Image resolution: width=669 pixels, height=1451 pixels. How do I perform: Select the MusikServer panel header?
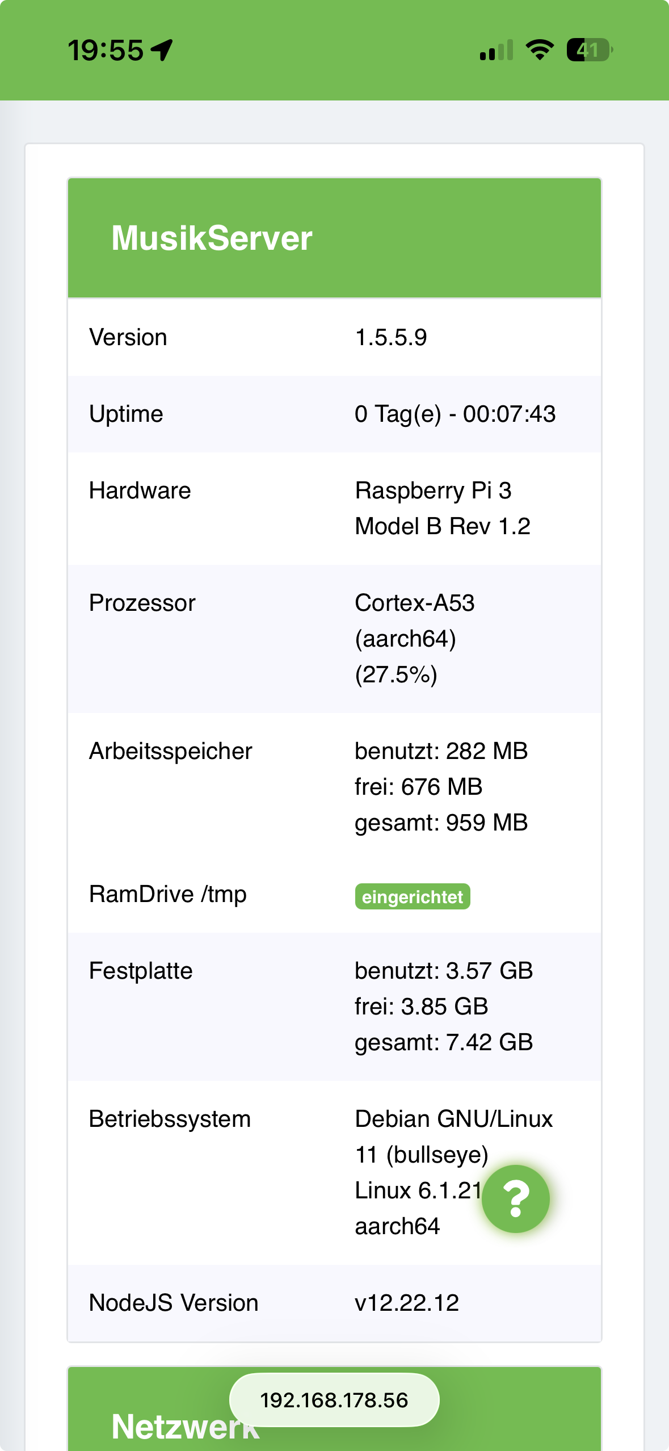coord(334,238)
